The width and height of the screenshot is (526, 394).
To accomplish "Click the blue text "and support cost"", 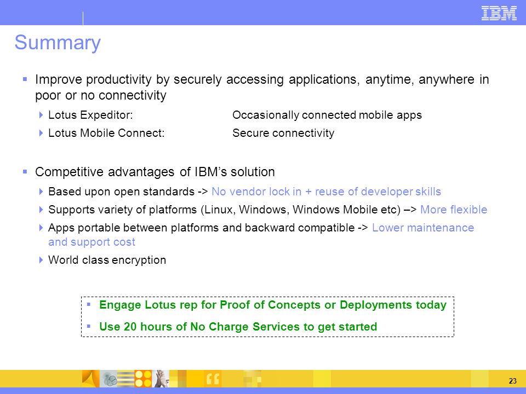I will 92,242.
